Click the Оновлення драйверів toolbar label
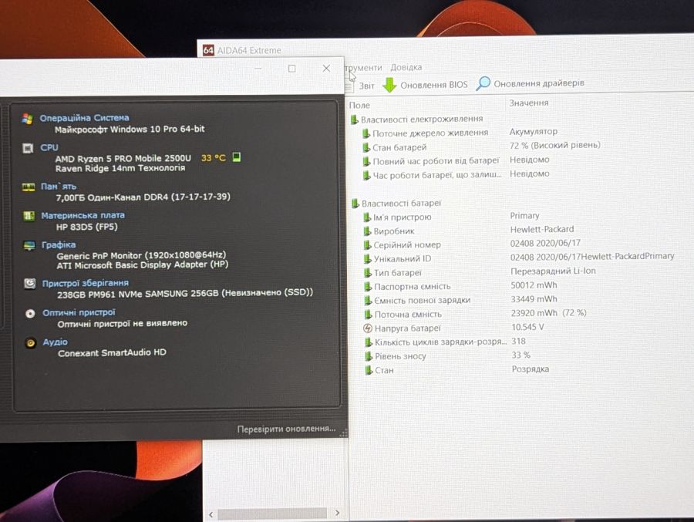 click(x=539, y=83)
